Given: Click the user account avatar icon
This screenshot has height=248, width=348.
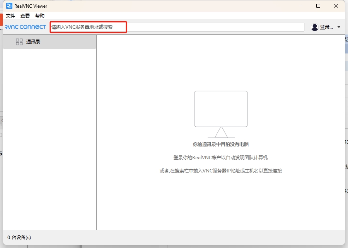Looking at the screenshot, I should tap(315, 27).
